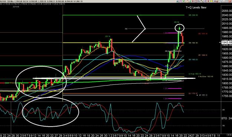The height and width of the screenshot is (137, 232).
Task: Click the 1800.00 price axis label
Action: tap(227, 83)
